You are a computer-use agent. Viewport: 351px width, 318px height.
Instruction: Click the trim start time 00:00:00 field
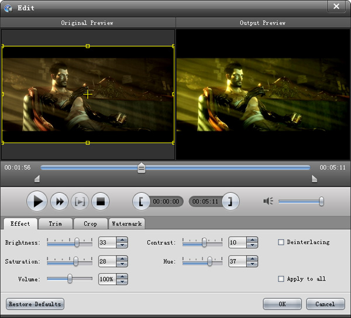point(166,202)
